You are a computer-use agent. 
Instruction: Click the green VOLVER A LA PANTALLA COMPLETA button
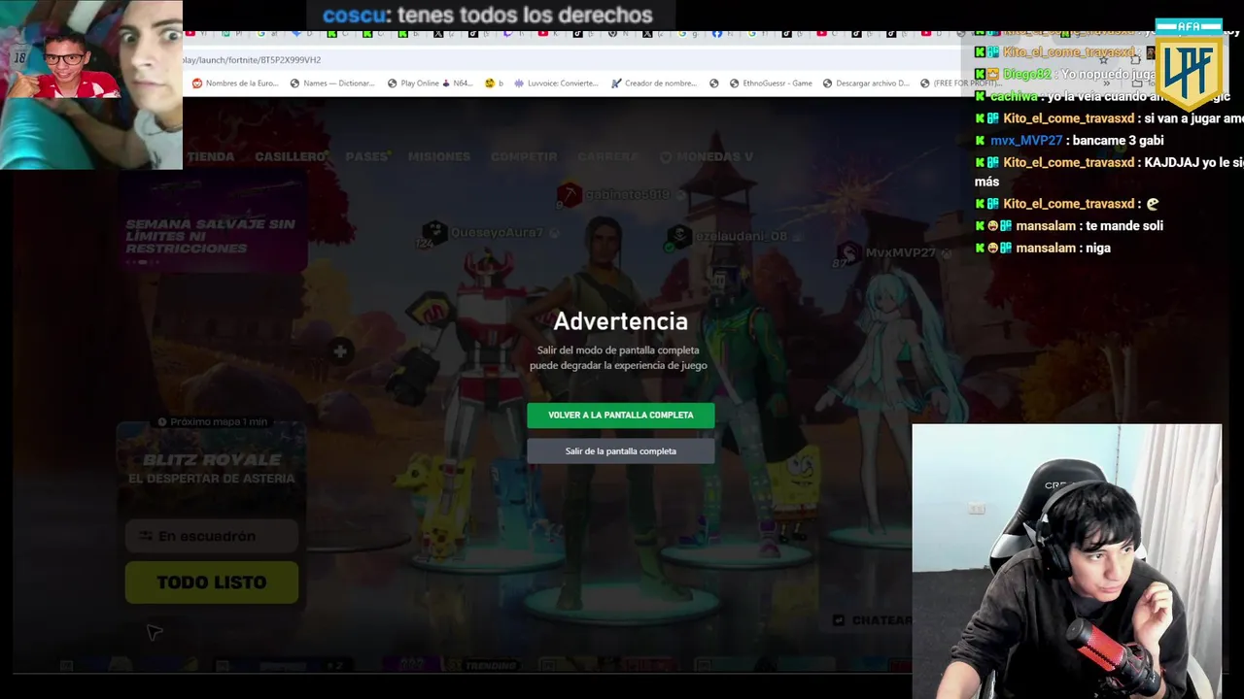(x=620, y=415)
